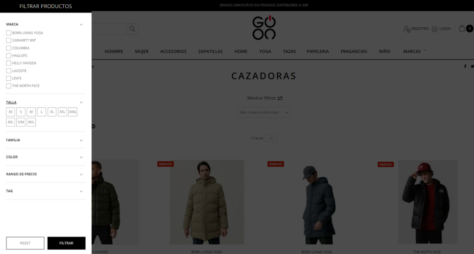
Task: Click the Reset button
Action: (x=25, y=243)
